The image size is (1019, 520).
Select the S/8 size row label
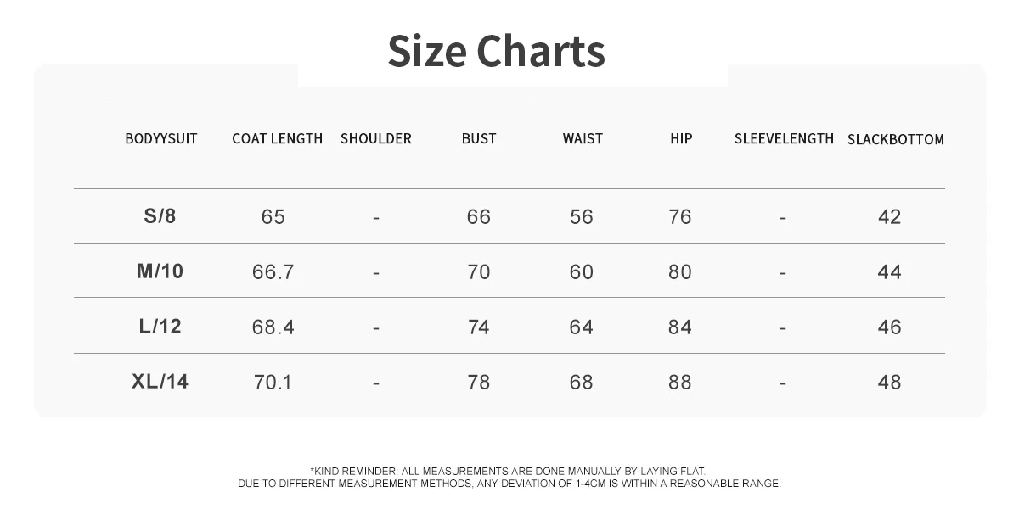[x=160, y=216]
